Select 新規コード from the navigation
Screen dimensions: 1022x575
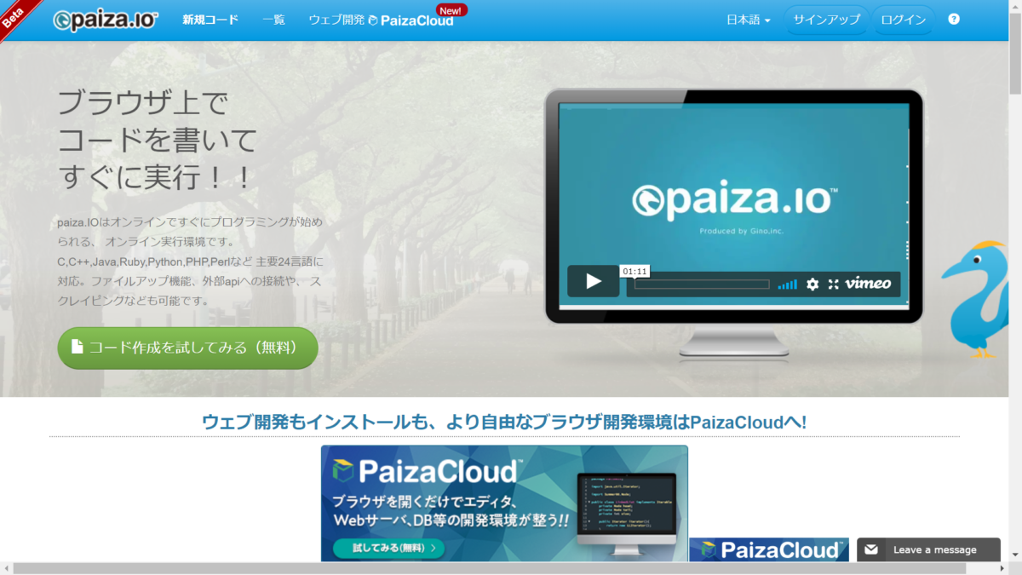(x=210, y=19)
